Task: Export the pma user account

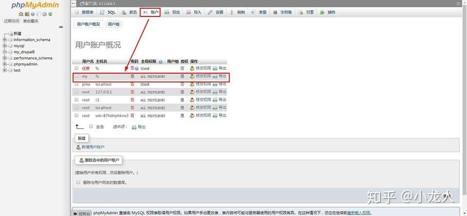Action: pyautogui.click(x=219, y=84)
